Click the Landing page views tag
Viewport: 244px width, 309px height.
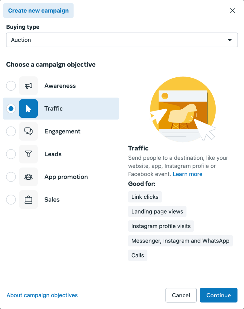tap(157, 211)
